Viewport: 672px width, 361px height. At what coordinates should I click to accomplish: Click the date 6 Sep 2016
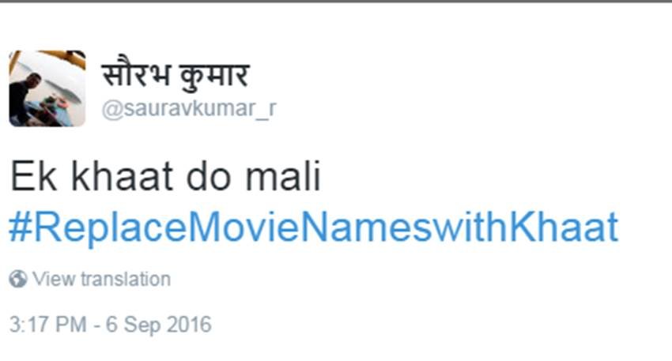click(159, 324)
